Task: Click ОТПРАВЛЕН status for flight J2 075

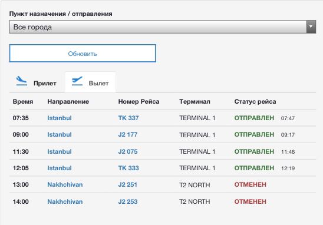Action: coord(254,151)
